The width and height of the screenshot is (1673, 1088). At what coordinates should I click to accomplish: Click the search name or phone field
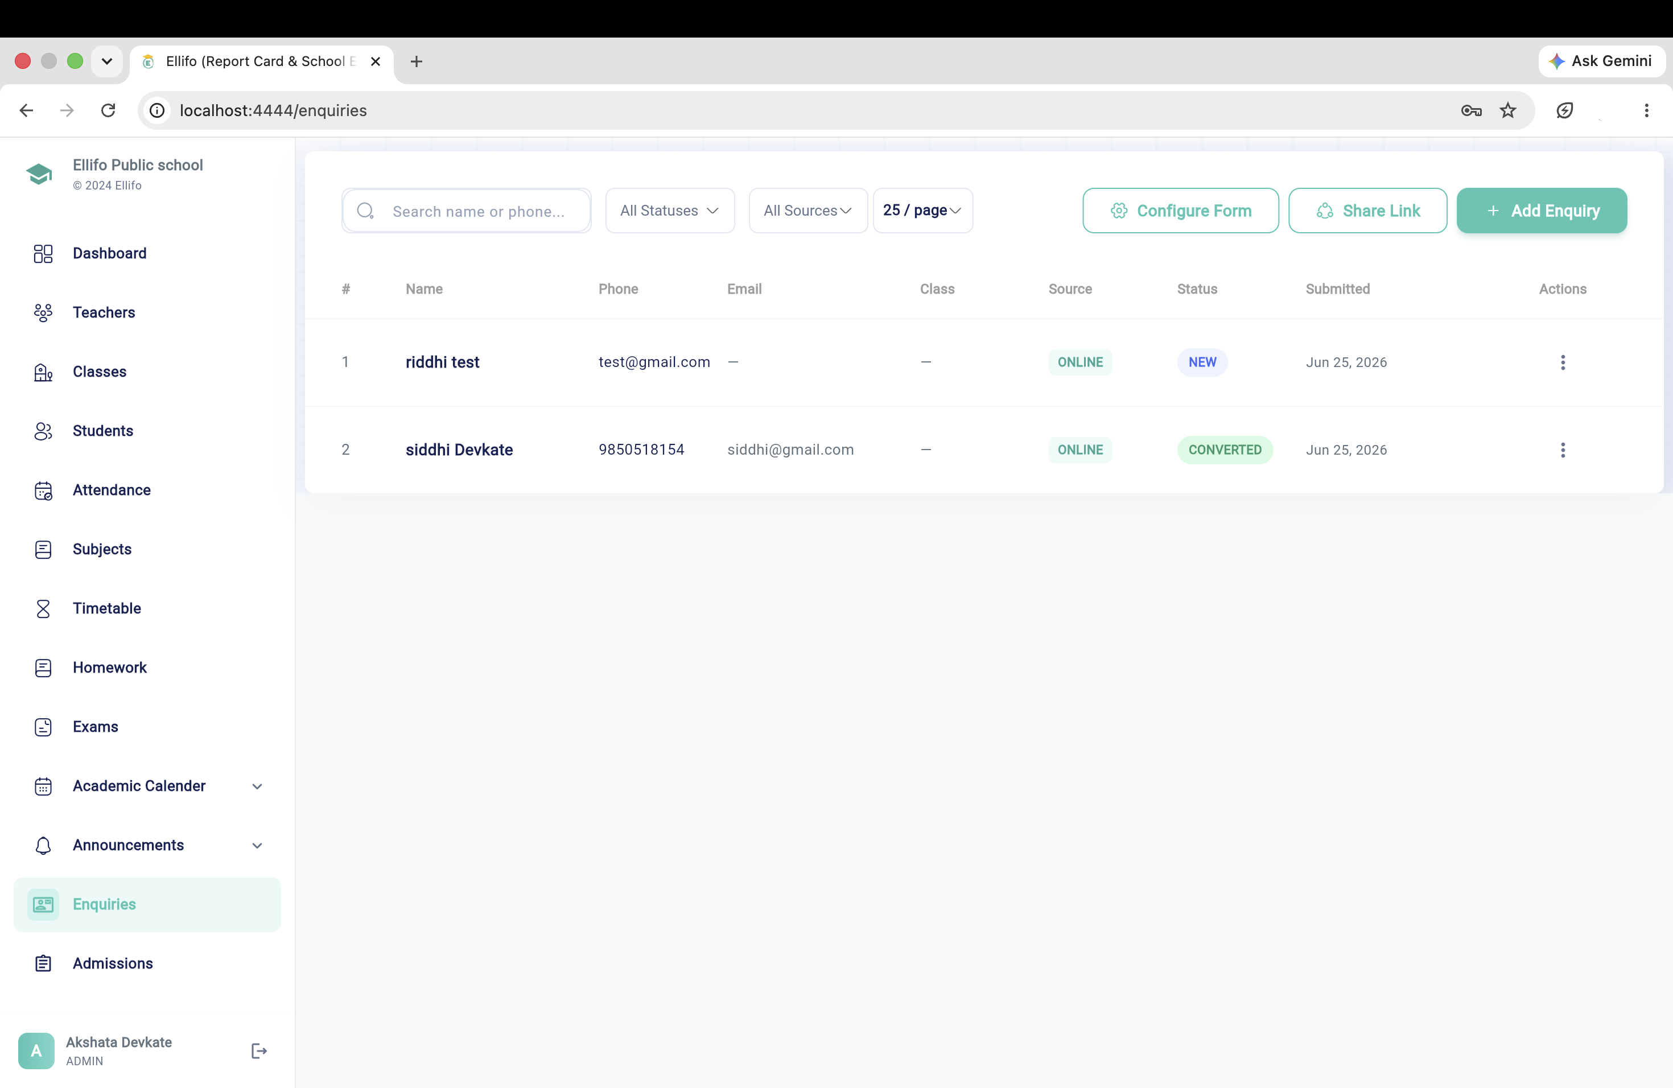point(466,211)
